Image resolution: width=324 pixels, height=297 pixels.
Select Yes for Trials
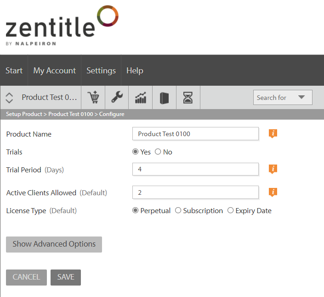135,152
